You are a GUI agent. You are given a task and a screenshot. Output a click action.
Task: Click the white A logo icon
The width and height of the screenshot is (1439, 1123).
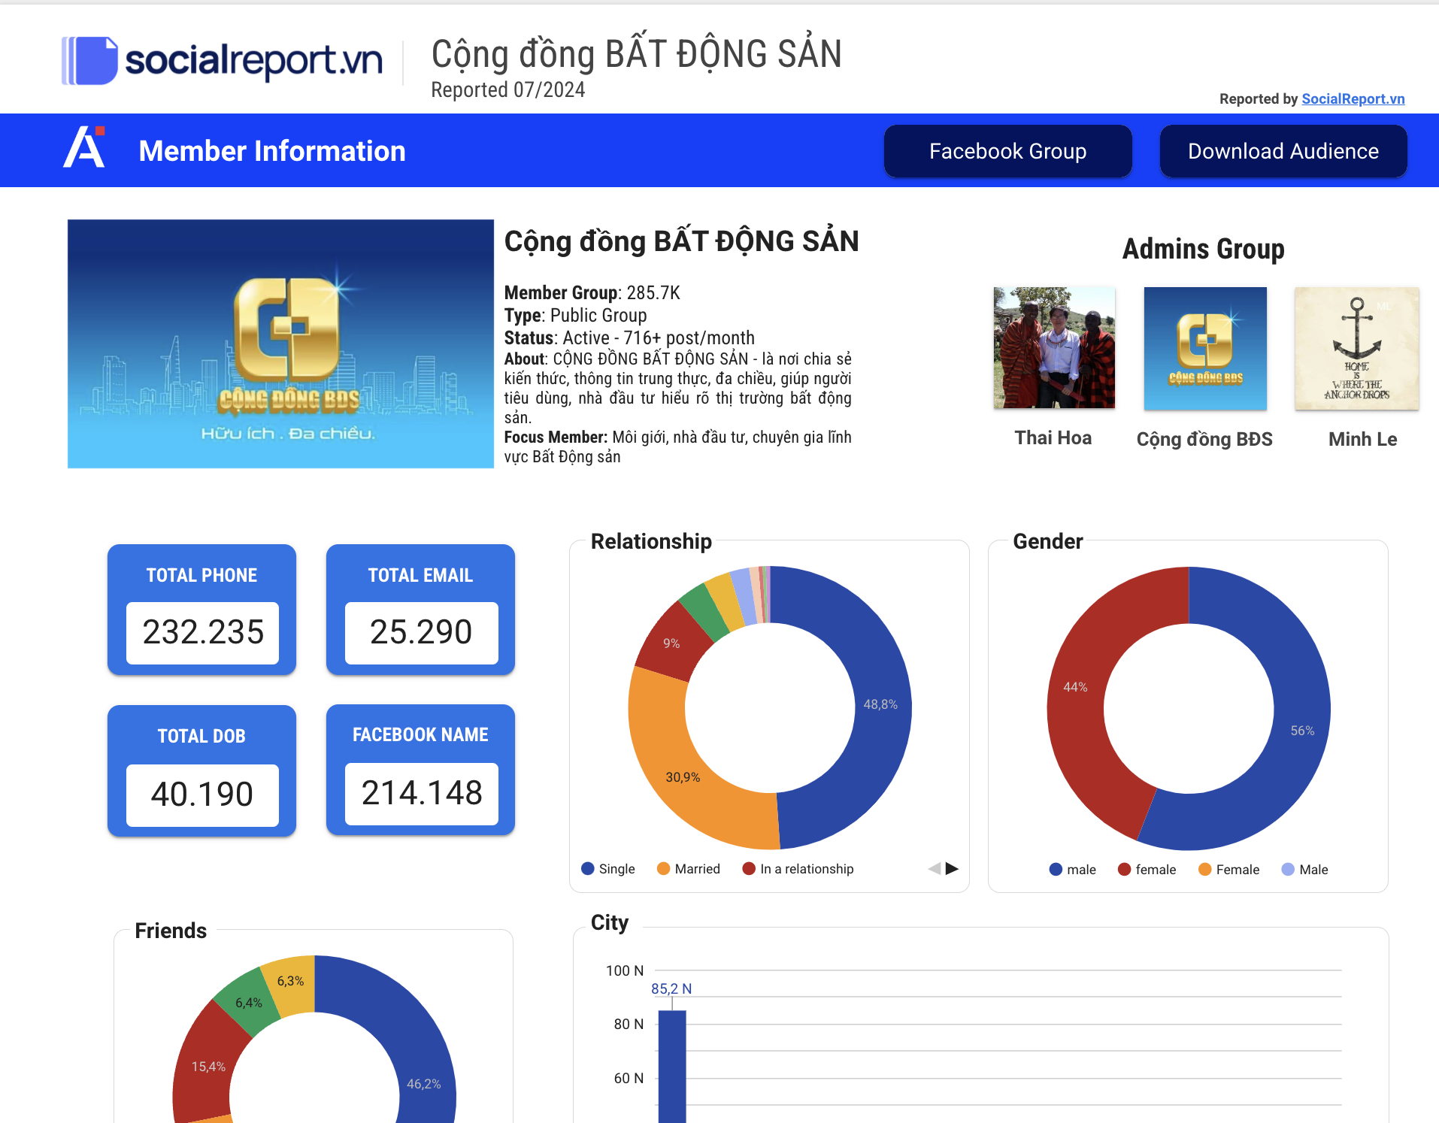click(84, 147)
